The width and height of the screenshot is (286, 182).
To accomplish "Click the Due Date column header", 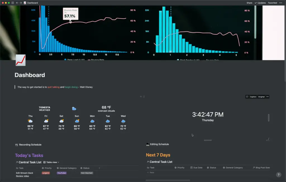I will pyautogui.click(x=196, y=168).
